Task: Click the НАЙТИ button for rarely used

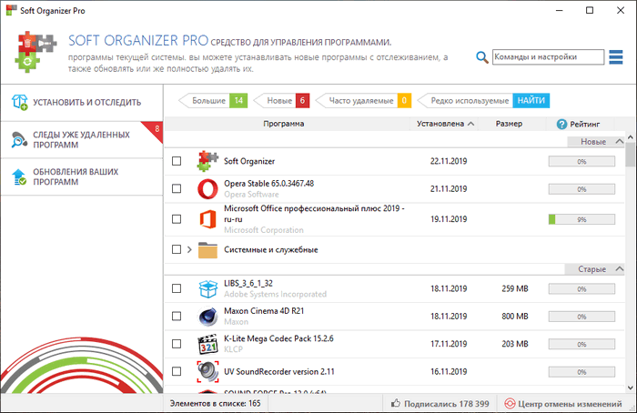Action: (531, 101)
